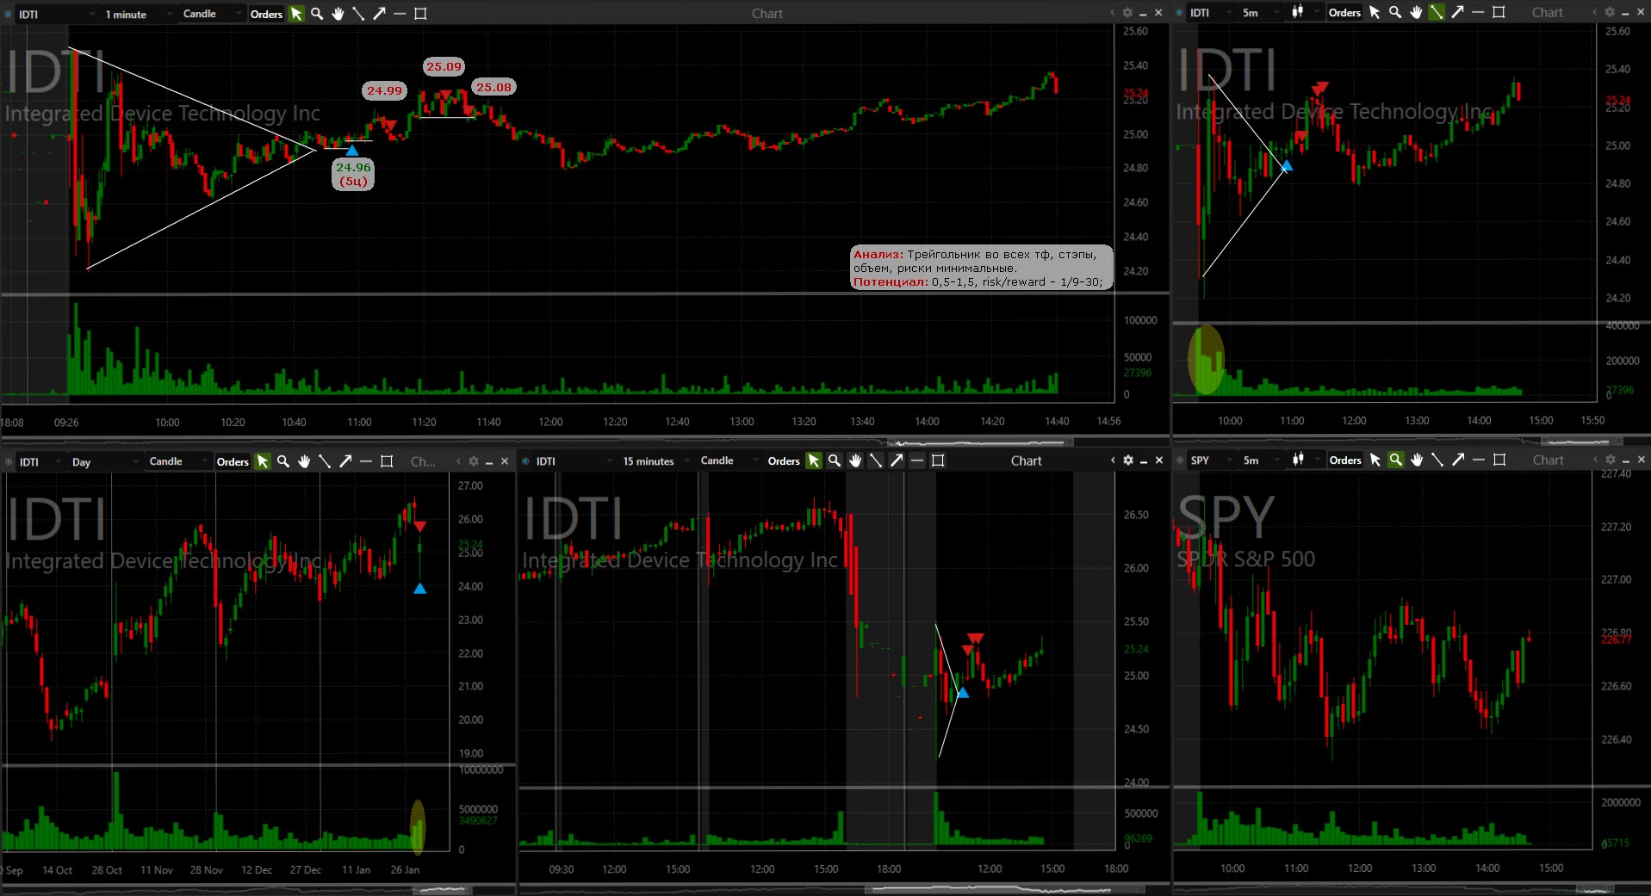Image resolution: width=1651 pixels, height=896 pixels.
Task: Open candlestick style dropdown in IDTI 5m chart
Action: [1305, 12]
